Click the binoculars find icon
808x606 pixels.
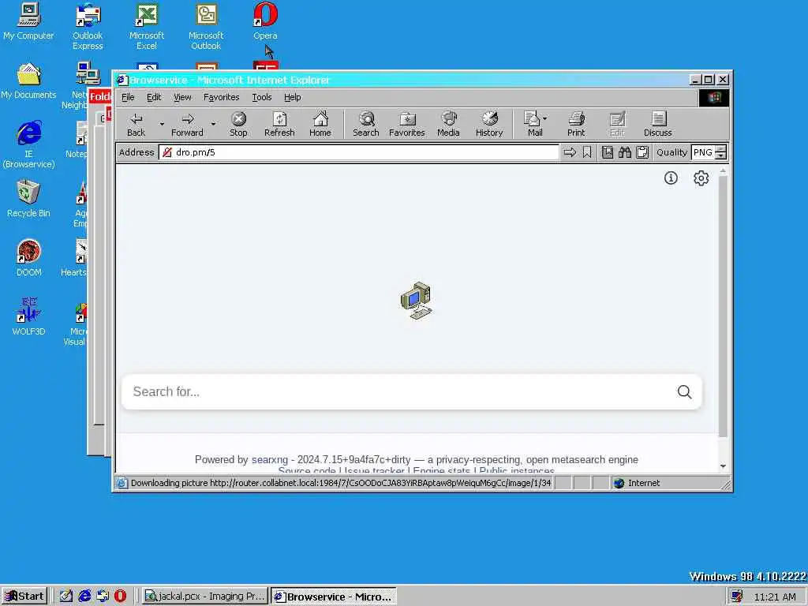[x=625, y=152]
